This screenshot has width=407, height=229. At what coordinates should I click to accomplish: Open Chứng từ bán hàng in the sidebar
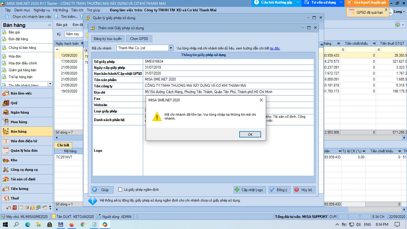(x=22, y=48)
